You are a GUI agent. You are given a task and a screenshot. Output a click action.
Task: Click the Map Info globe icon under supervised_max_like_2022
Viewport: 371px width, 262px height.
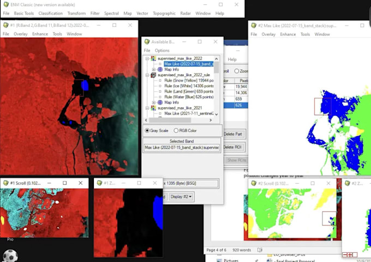(x=160, y=69)
